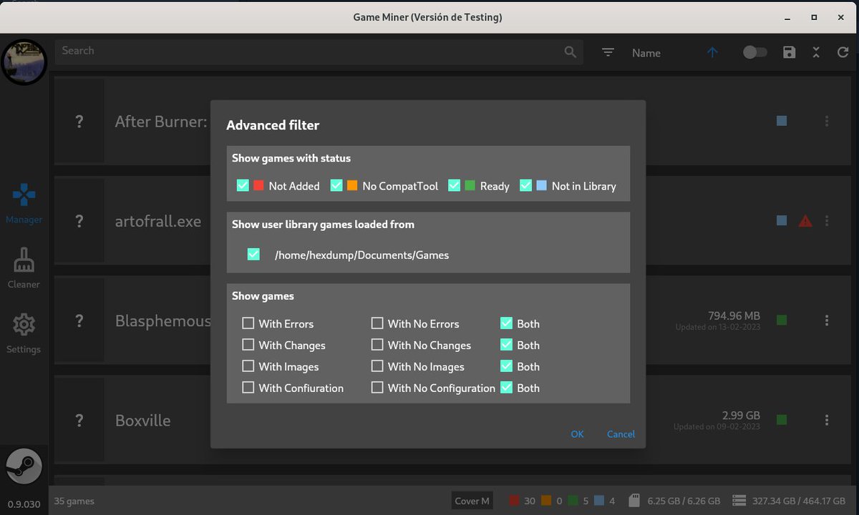Click the user avatar image

(x=24, y=62)
